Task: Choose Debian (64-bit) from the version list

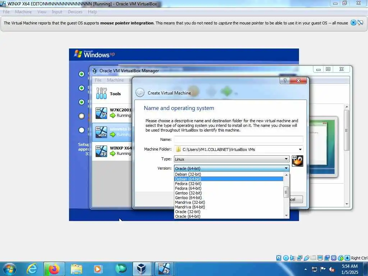Action: click(x=229, y=179)
